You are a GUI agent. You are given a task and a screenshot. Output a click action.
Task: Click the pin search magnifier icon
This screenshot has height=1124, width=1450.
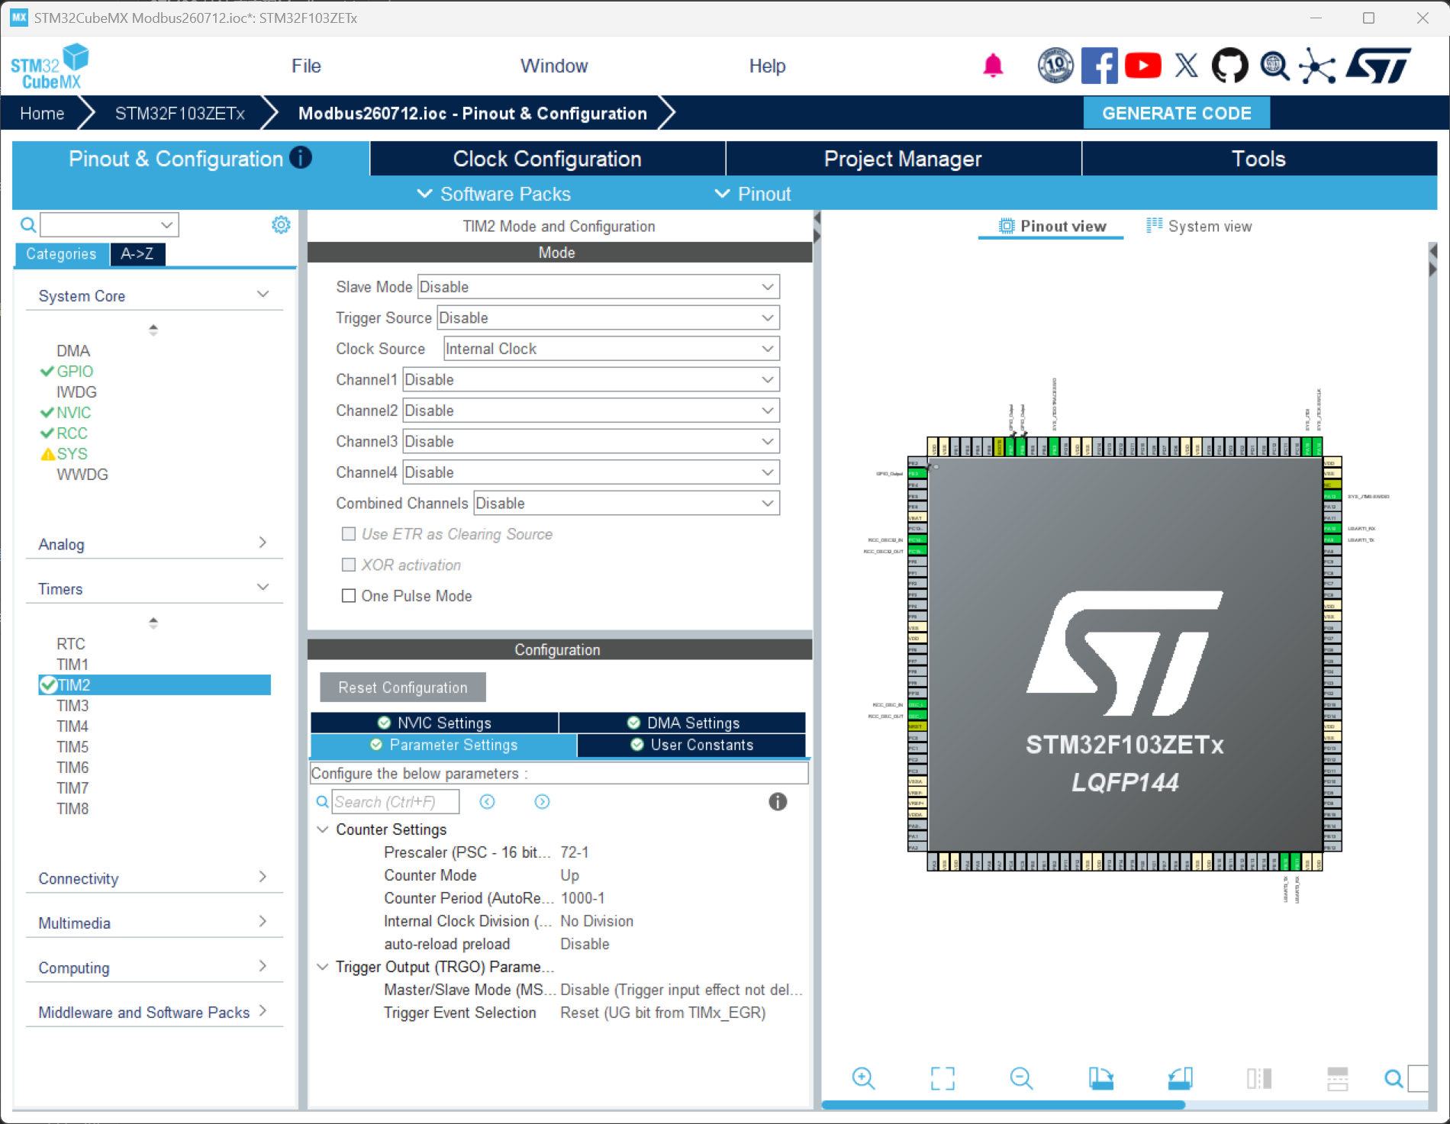(x=1394, y=1078)
